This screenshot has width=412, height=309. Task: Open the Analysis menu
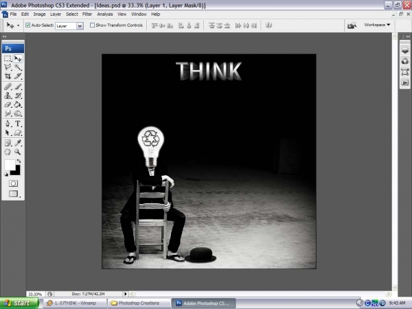coord(105,14)
